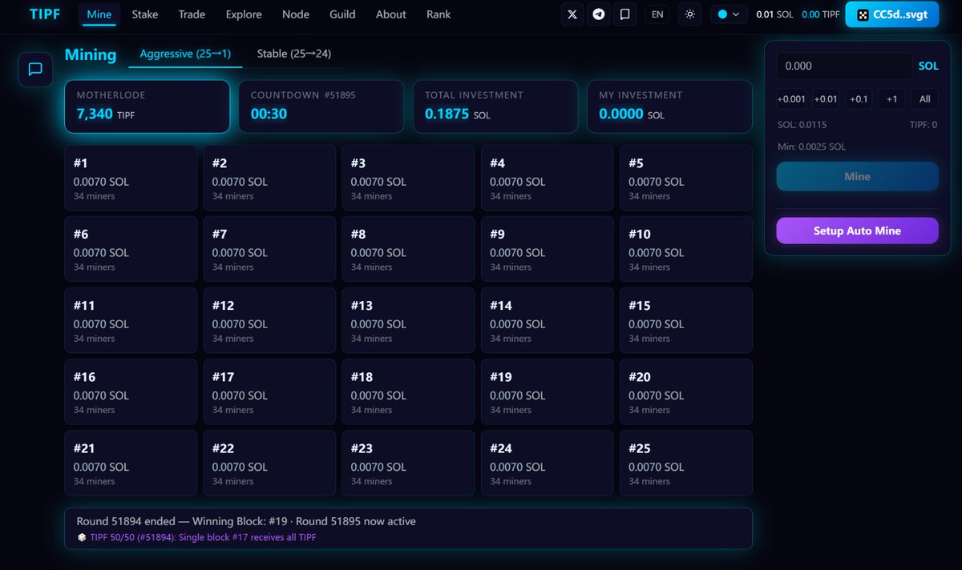
Task: Click the TIPF logo
Action: pos(45,14)
